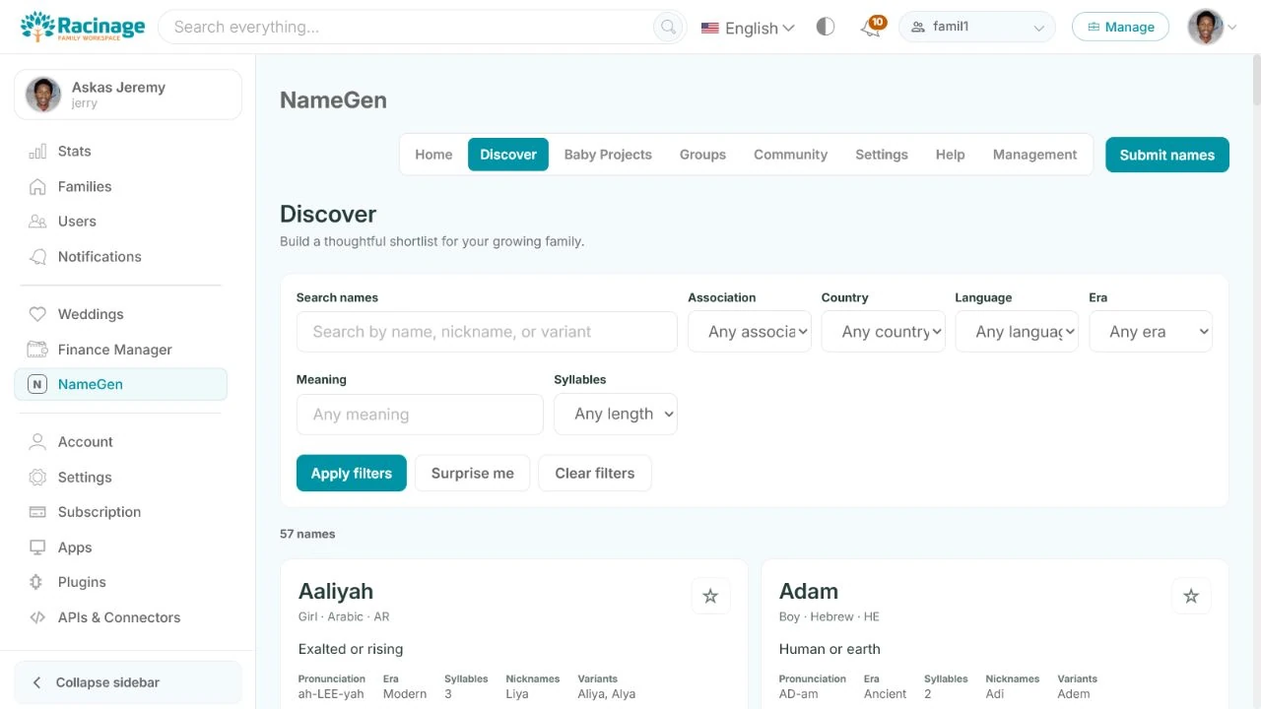
Task: Open notifications bell with badge 10
Action: pyautogui.click(x=871, y=27)
